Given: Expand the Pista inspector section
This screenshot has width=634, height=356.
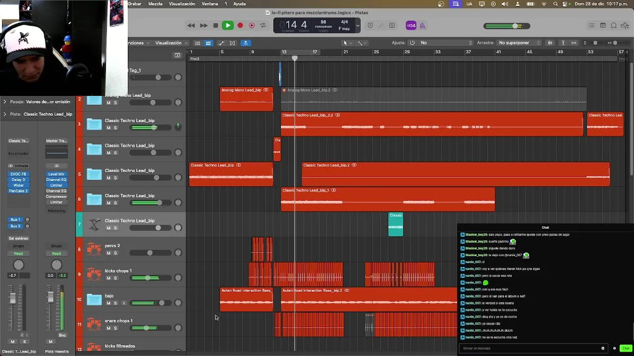Looking at the screenshot, I should coord(4,114).
